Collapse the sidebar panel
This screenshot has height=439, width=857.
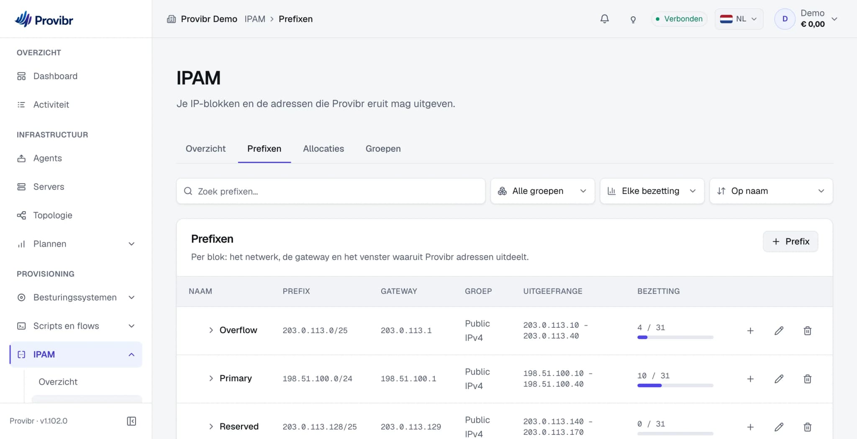[131, 421]
